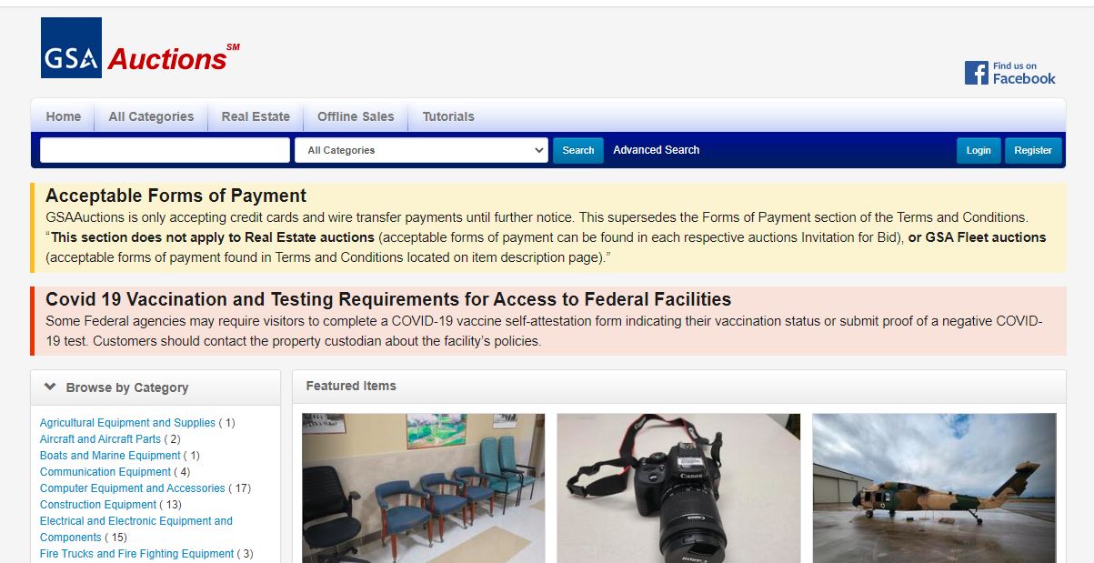The width and height of the screenshot is (1094, 563).
Task: Click the Register button
Action: (1033, 150)
